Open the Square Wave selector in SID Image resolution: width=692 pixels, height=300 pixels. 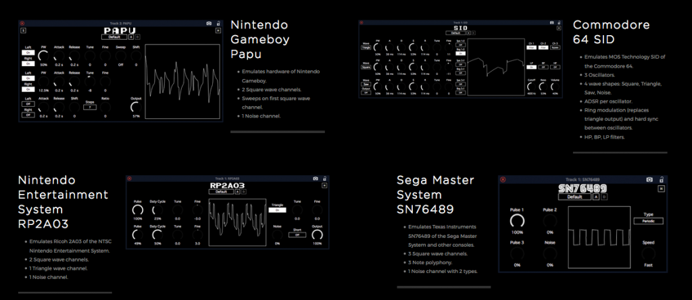tap(366, 68)
